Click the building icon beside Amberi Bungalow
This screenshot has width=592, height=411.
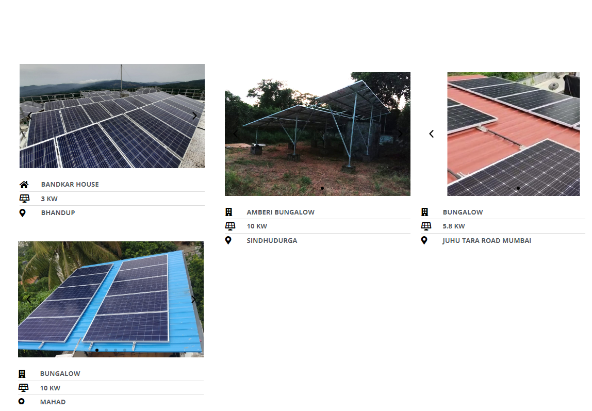(229, 212)
